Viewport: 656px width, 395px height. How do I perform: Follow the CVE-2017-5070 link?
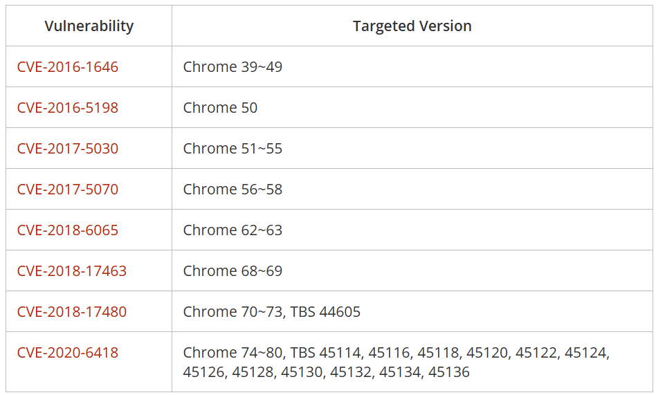click(x=68, y=190)
